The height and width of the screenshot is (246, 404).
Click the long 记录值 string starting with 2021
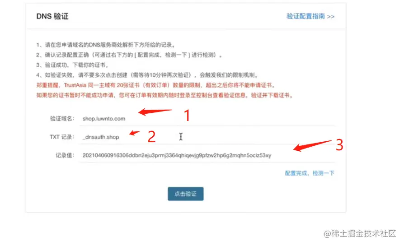click(177, 155)
